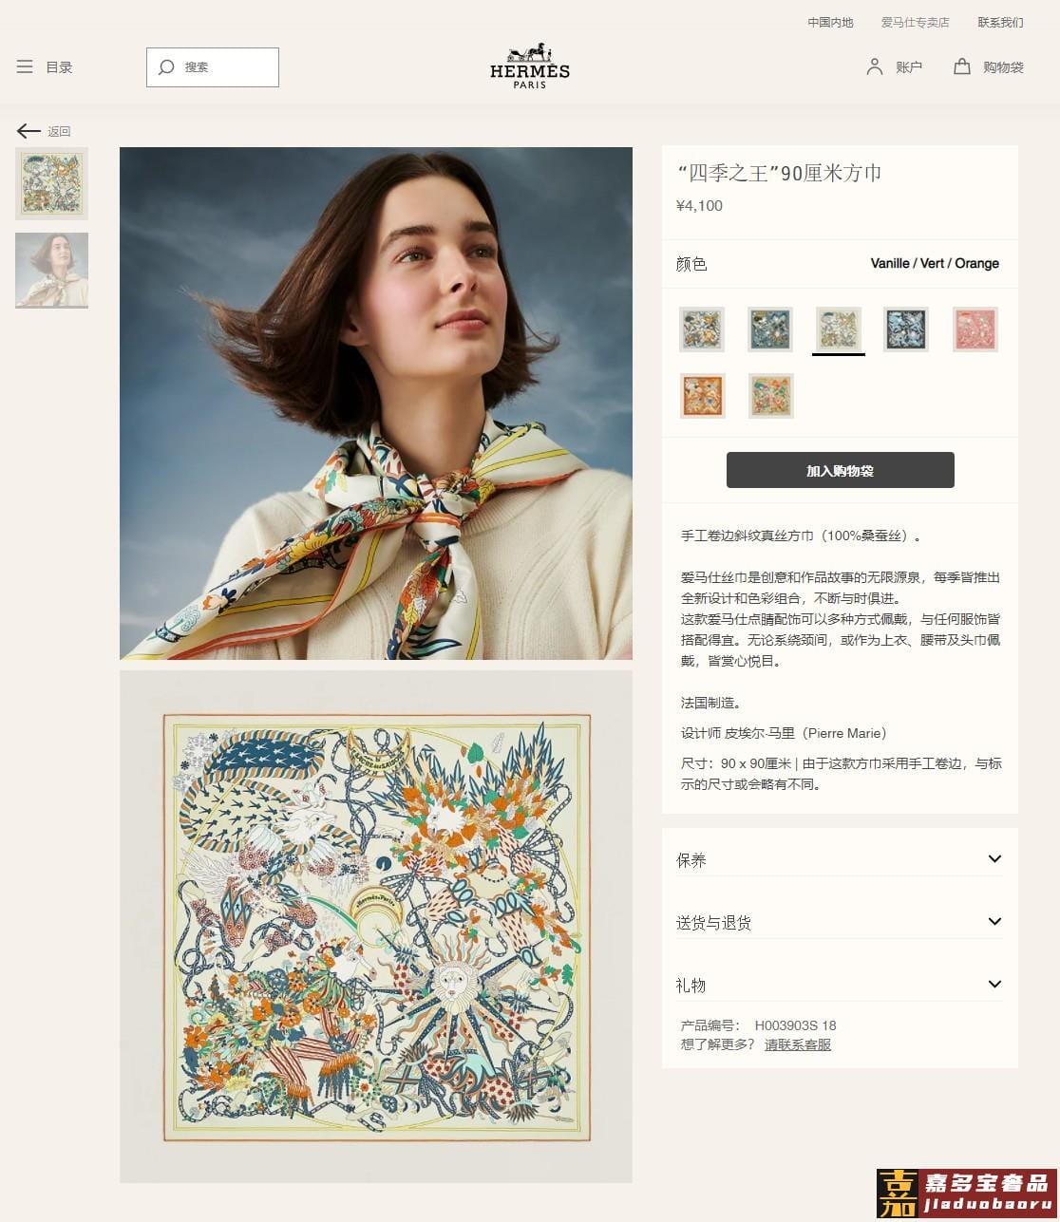Select the pink scarf color swatch

[975, 329]
